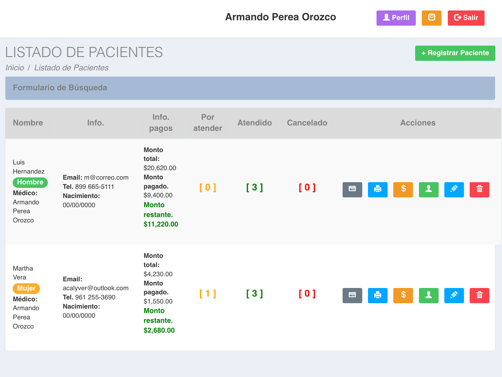The height and width of the screenshot is (377, 502).
Task: Click the magnifier icon in search form header
Action: pos(484,88)
